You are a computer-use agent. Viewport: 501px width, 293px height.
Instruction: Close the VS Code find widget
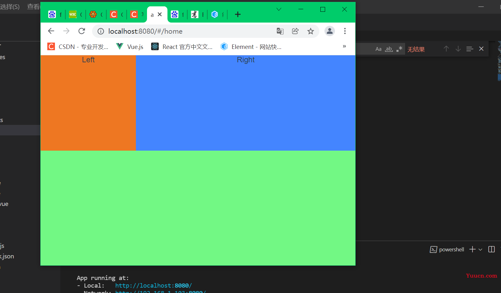[481, 49]
